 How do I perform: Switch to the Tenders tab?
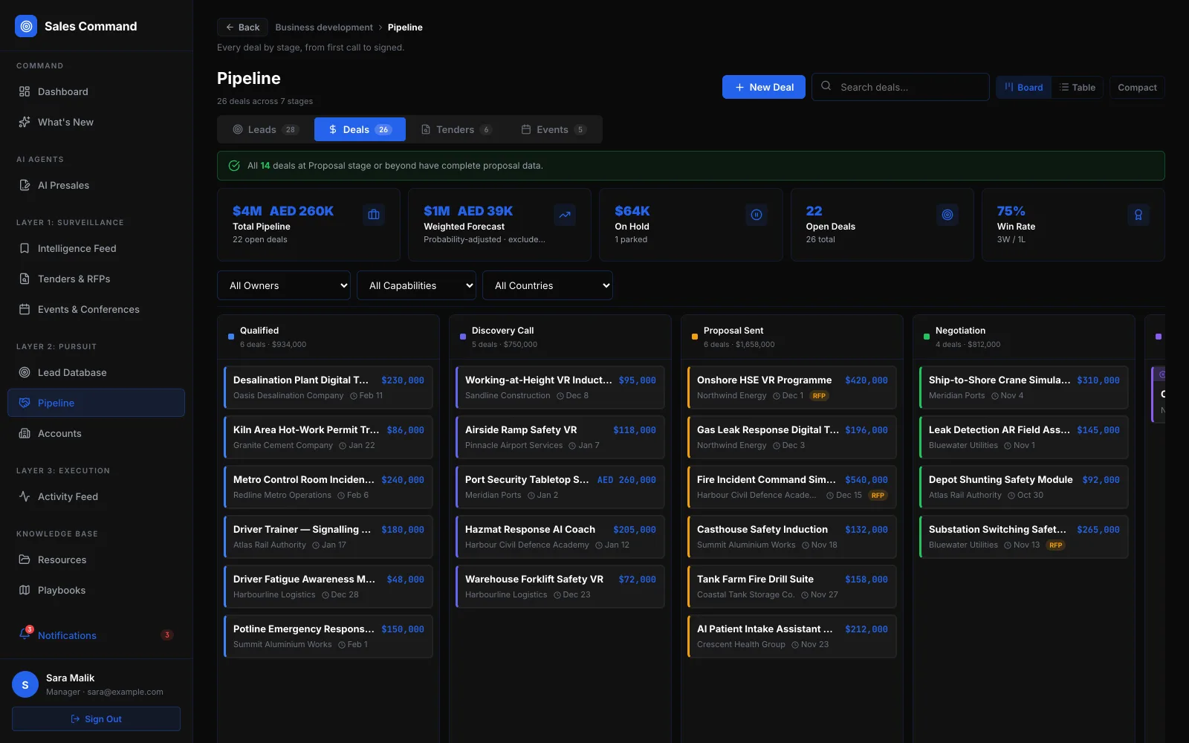456,129
